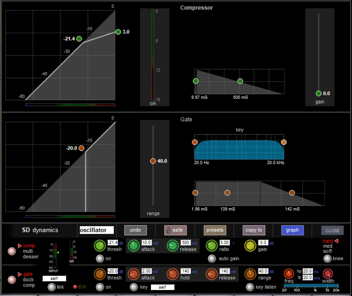Click the ratio 3.00 value field
352x296 pixels.
coord(225,243)
